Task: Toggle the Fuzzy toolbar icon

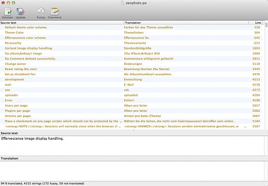Action: 41,13
